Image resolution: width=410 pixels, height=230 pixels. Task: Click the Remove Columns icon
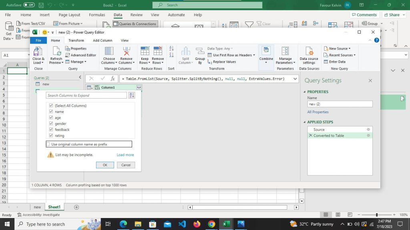[x=126, y=52]
